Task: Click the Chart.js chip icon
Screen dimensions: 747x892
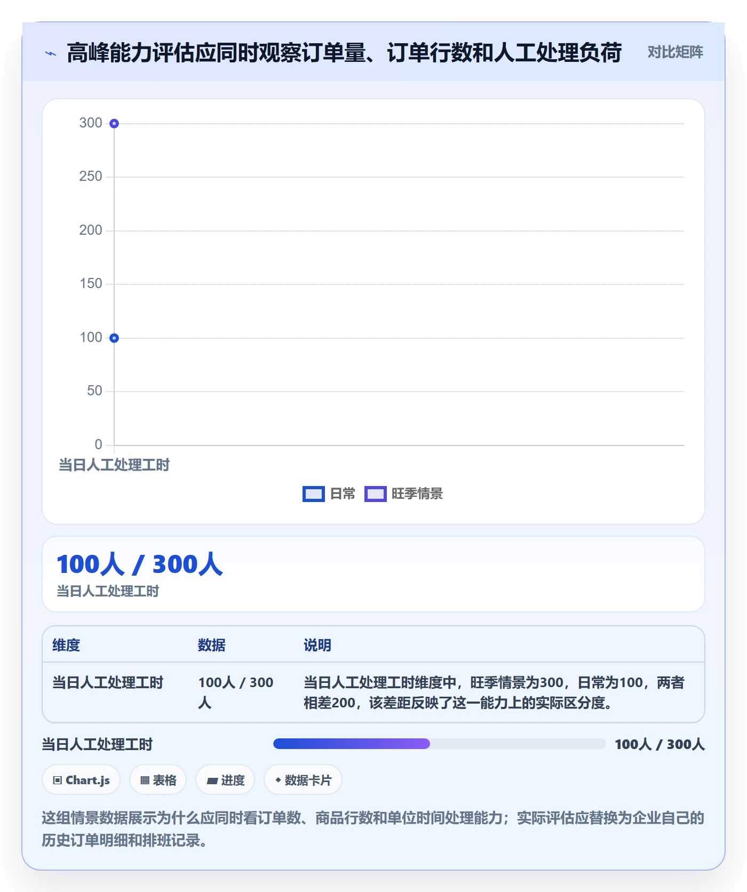Action: 58,780
